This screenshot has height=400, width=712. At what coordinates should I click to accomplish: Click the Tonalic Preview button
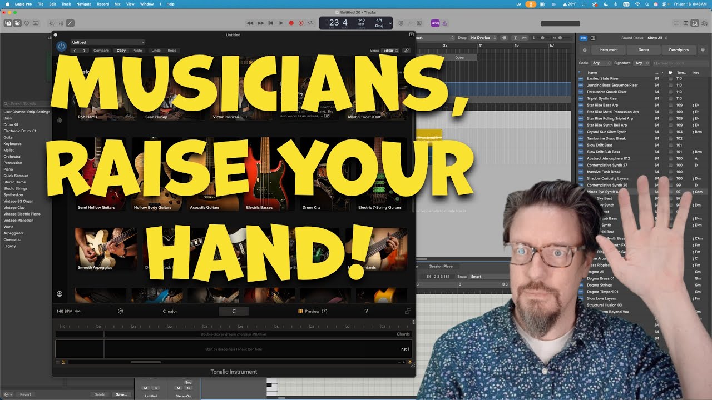(313, 311)
